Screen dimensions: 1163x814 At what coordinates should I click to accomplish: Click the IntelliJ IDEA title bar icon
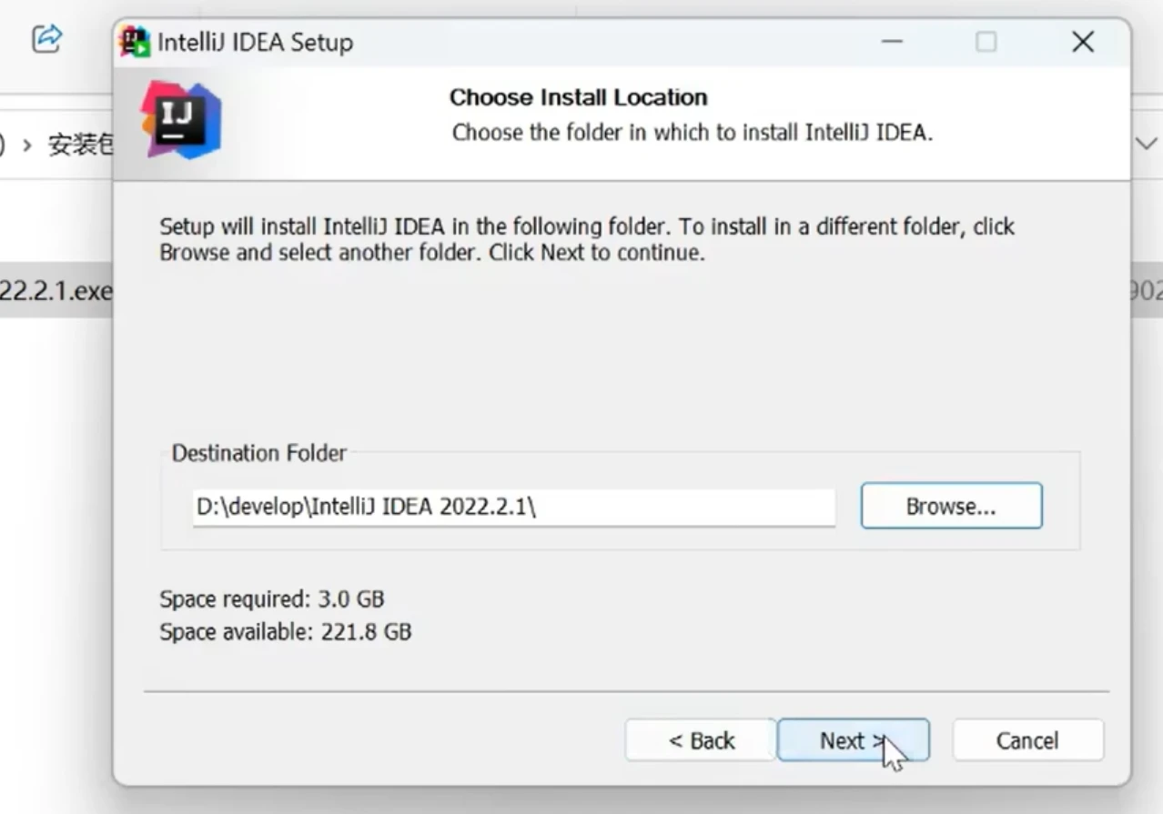click(135, 42)
